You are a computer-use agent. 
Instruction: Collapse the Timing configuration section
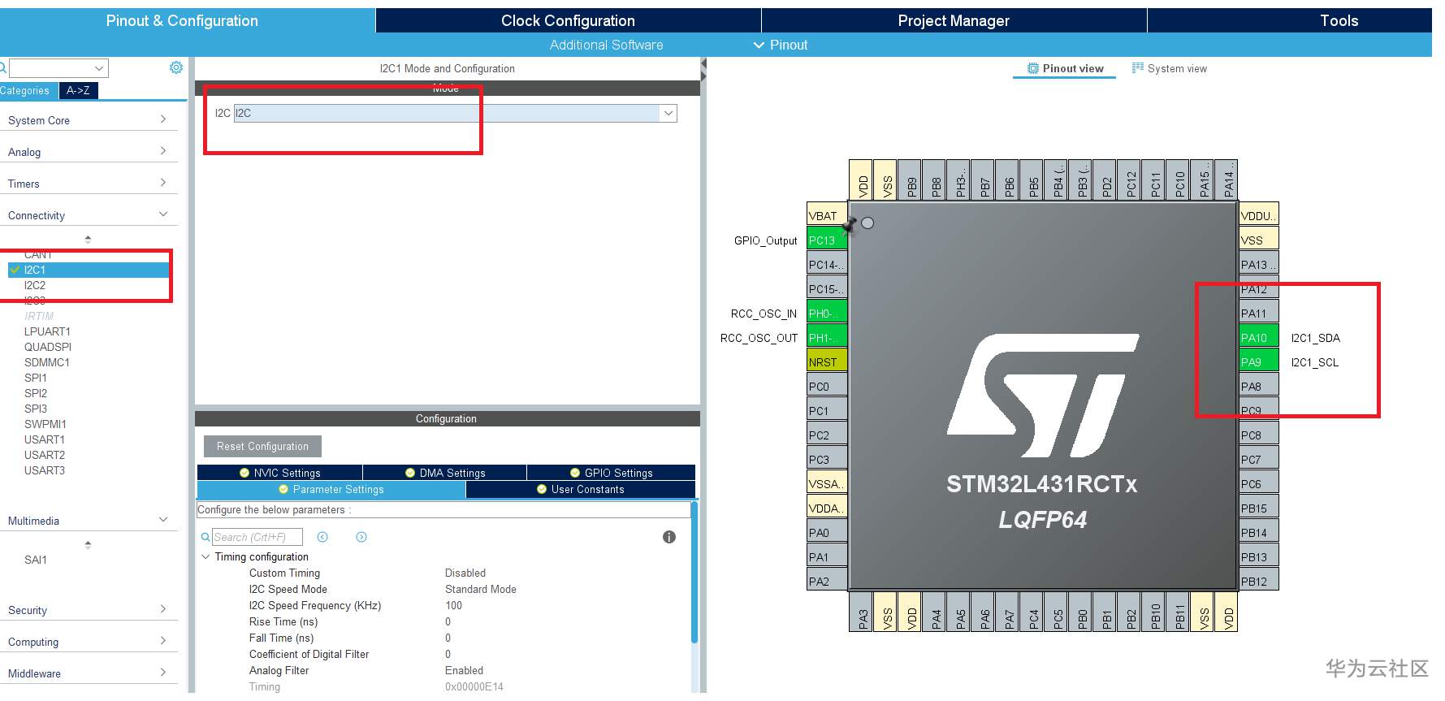(206, 557)
